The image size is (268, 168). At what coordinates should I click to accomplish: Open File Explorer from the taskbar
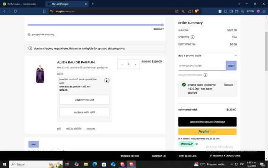click(x=85, y=164)
